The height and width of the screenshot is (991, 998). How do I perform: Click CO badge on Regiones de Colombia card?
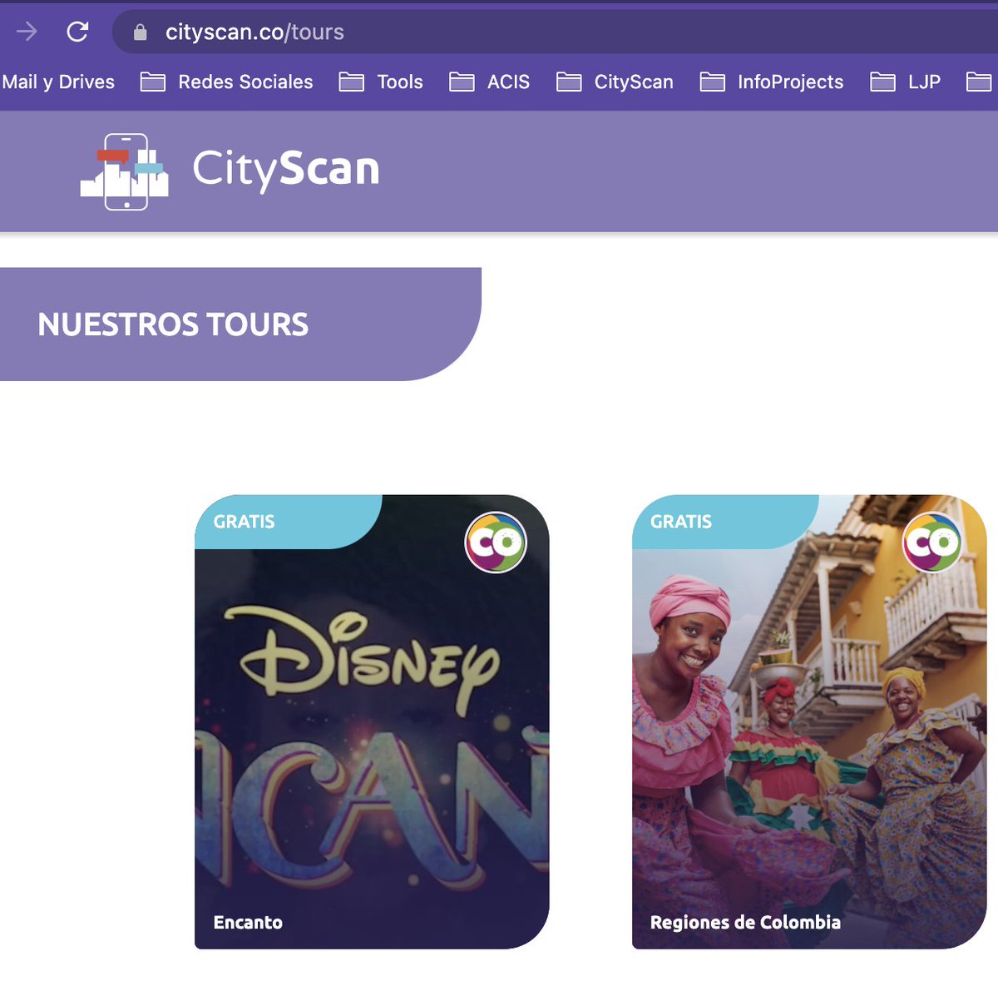pos(932,543)
